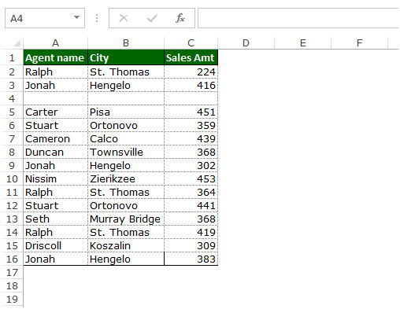The width and height of the screenshot is (400, 309).
Task: Click the formula bar options dots handle
Action: click(x=97, y=18)
